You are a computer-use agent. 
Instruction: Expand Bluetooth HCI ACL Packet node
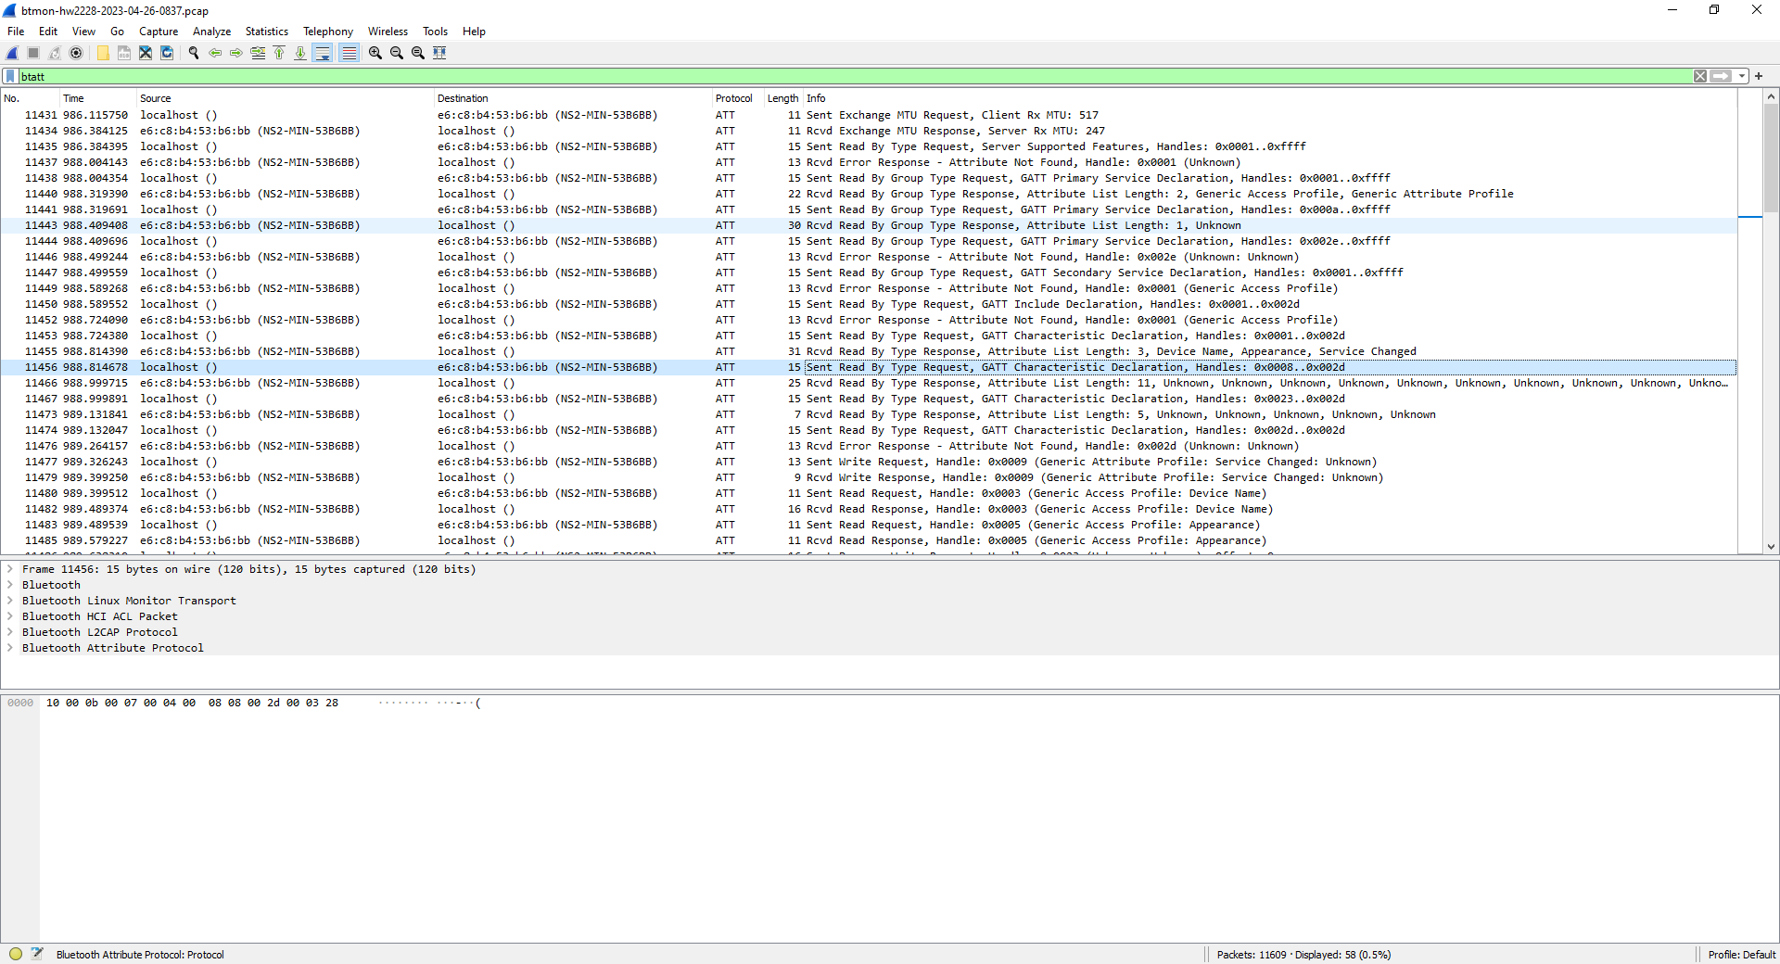[10, 616]
